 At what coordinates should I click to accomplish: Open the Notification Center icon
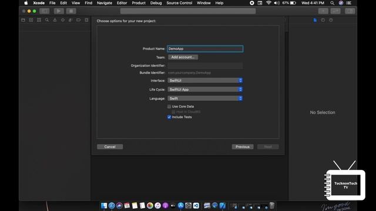tap(349, 3)
